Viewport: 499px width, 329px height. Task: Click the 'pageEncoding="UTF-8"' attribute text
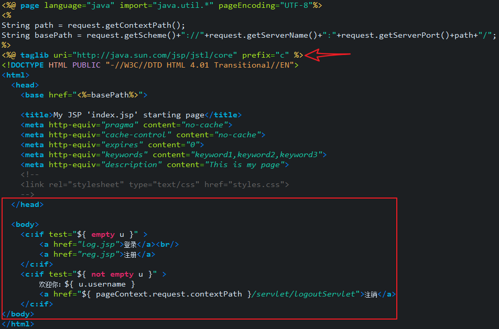(x=265, y=5)
